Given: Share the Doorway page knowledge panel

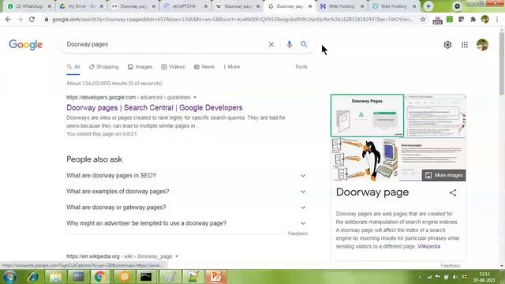Looking at the screenshot, I should click(x=453, y=192).
